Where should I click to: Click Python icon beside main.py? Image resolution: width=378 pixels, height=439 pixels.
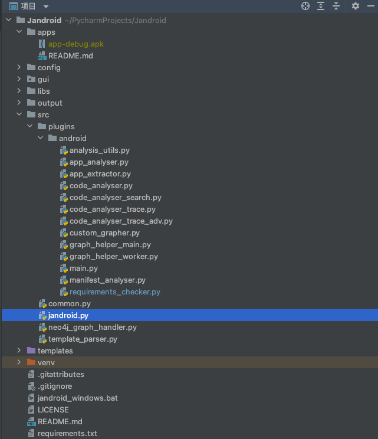64,268
